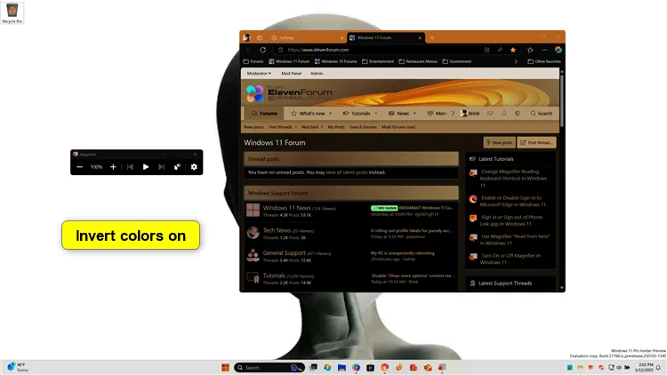Open Other favorites folder
Screen dimensions: 667x375
[x=544, y=61]
